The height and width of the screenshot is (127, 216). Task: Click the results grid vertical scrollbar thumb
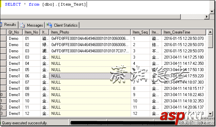click(210, 41)
